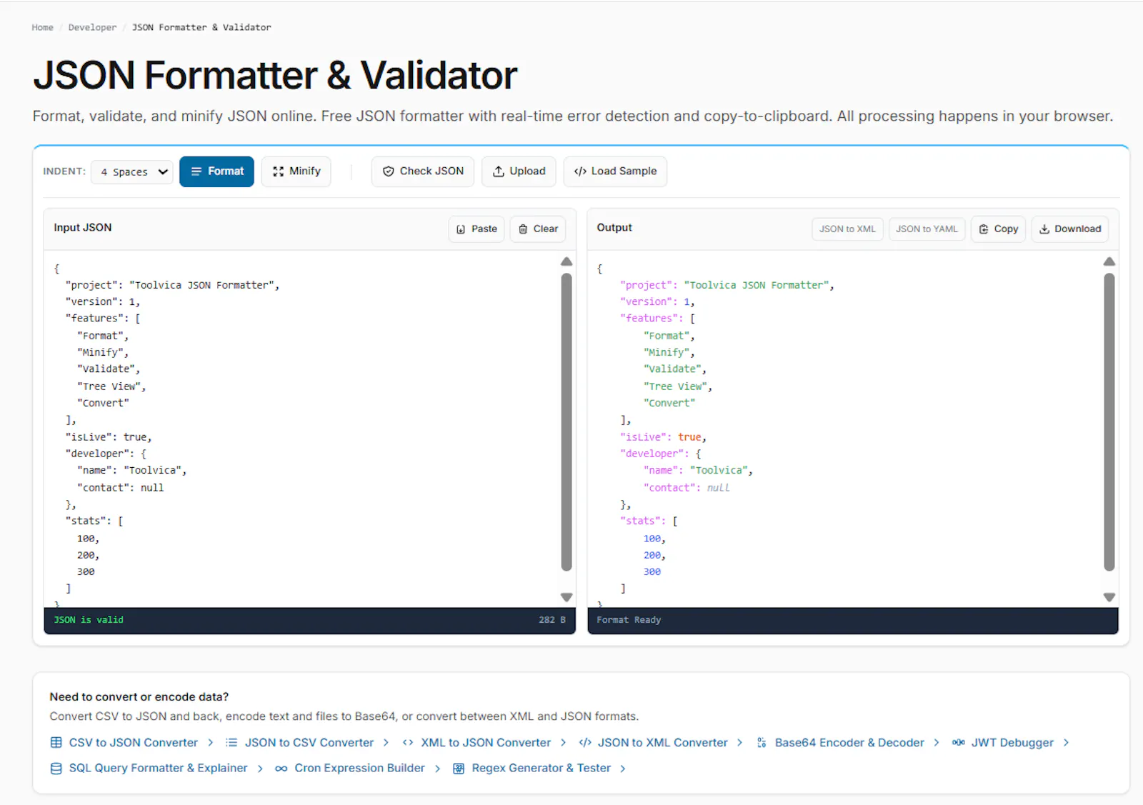Paste into the Input JSON panel
The width and height of the screenshot is (1143, 805).
coord(476,229)
